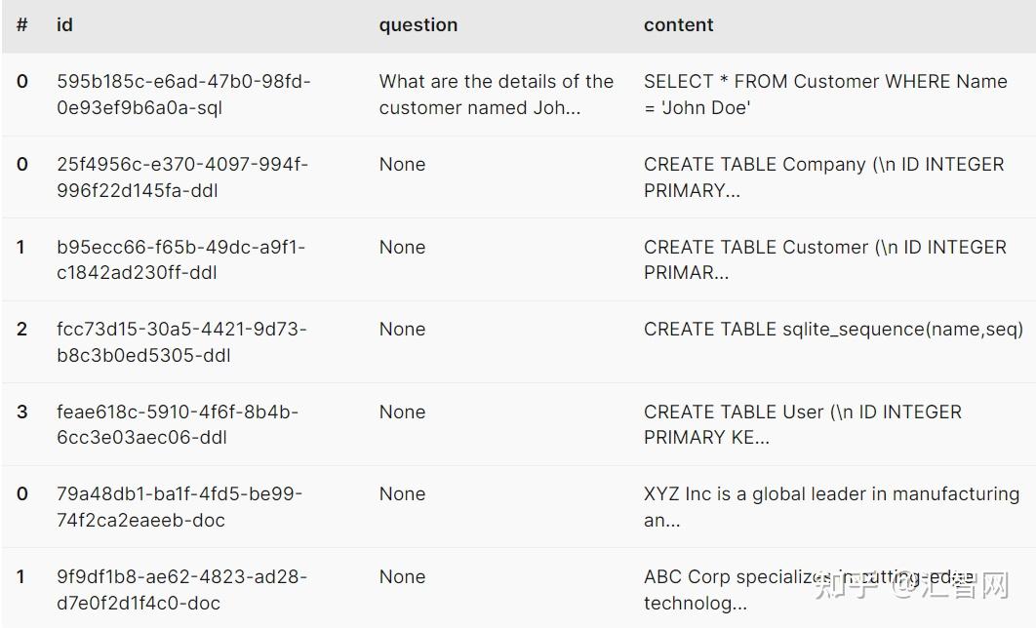
Task: Select the id ending in 6cc3e03aec06-ddl
Action: click(178, 425)
